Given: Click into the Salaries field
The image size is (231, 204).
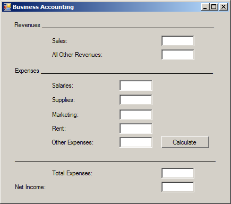Looking at the screenshot, I should tap(136, 86).
